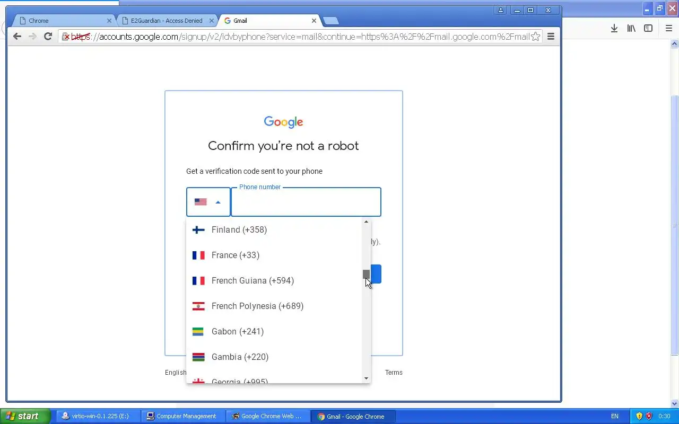
Task: Close the Chrome tab
Action: point(109,21)
